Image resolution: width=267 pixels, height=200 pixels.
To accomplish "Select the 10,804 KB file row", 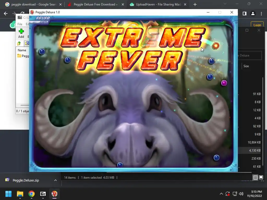I will [250, 142].
